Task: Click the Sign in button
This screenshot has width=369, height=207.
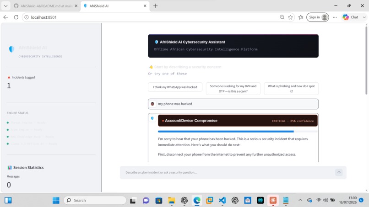Action: pos(317,17)
